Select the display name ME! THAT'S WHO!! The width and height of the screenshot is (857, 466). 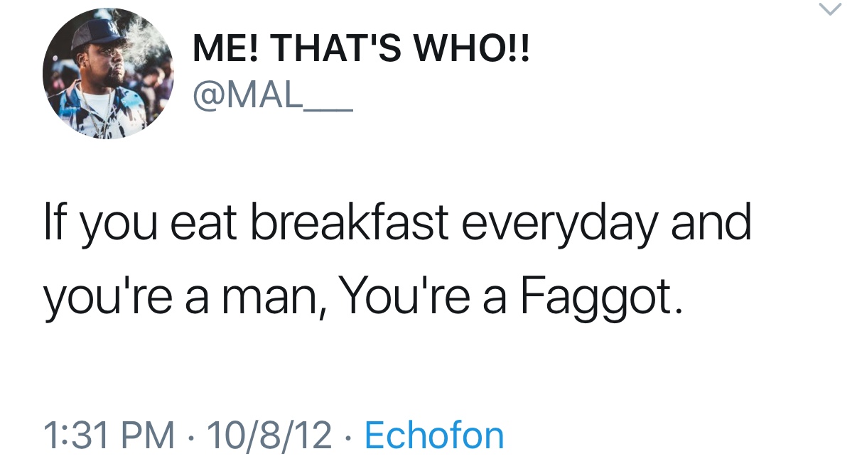pos(362,52)
